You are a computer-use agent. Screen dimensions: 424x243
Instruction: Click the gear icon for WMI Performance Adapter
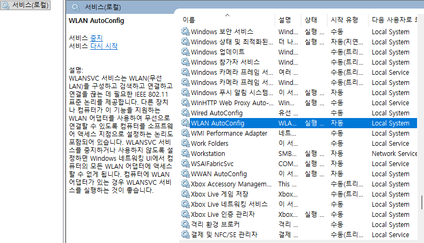pyautogui.click(x=186, y=134)
